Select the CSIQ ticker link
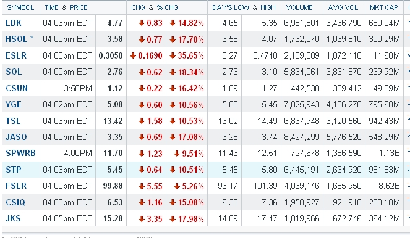 point(15,202)
